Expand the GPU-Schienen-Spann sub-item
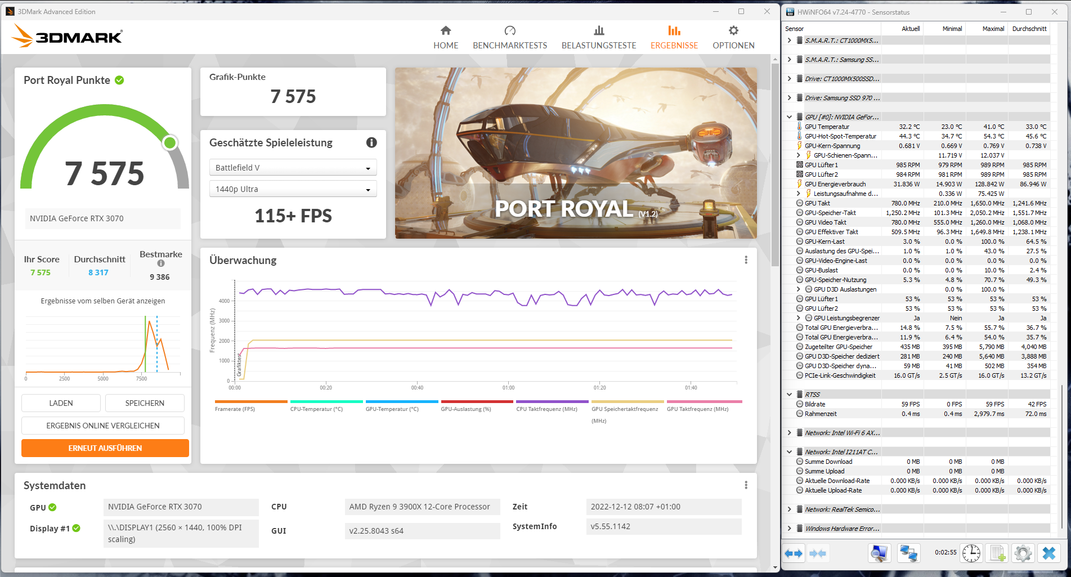The height and width of the screenshot is (577, 1071). pyautogui.click(x=798, y=155)
